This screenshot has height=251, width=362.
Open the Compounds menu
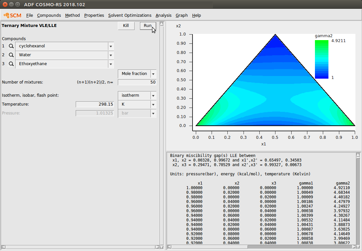tap(49, 15)
